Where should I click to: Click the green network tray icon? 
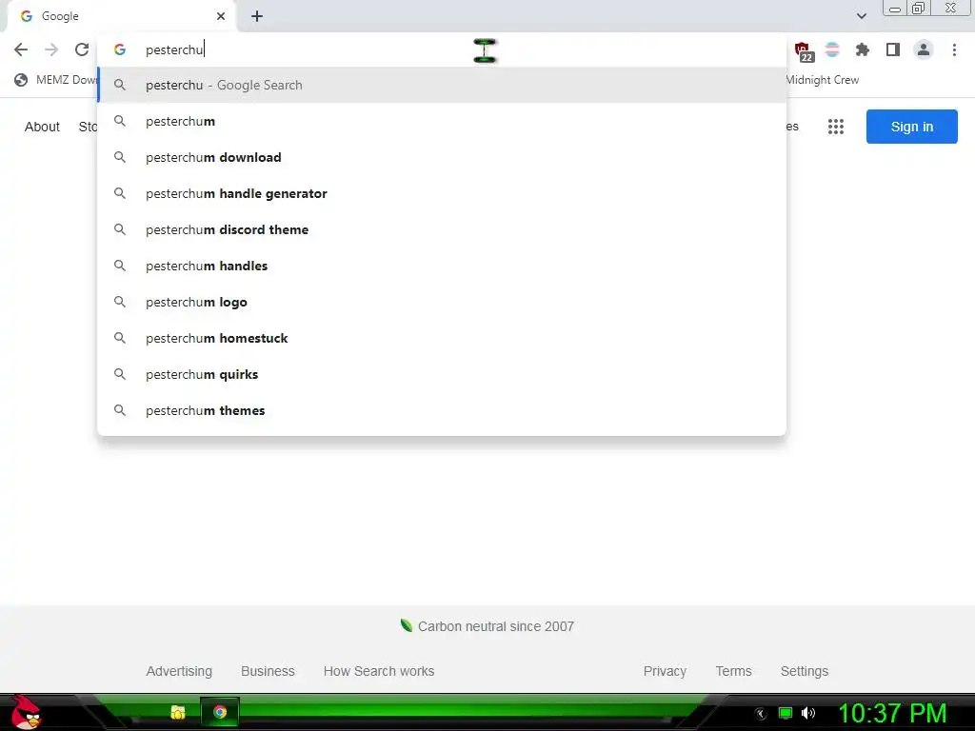pyautogui.click(x=786, y=713)
